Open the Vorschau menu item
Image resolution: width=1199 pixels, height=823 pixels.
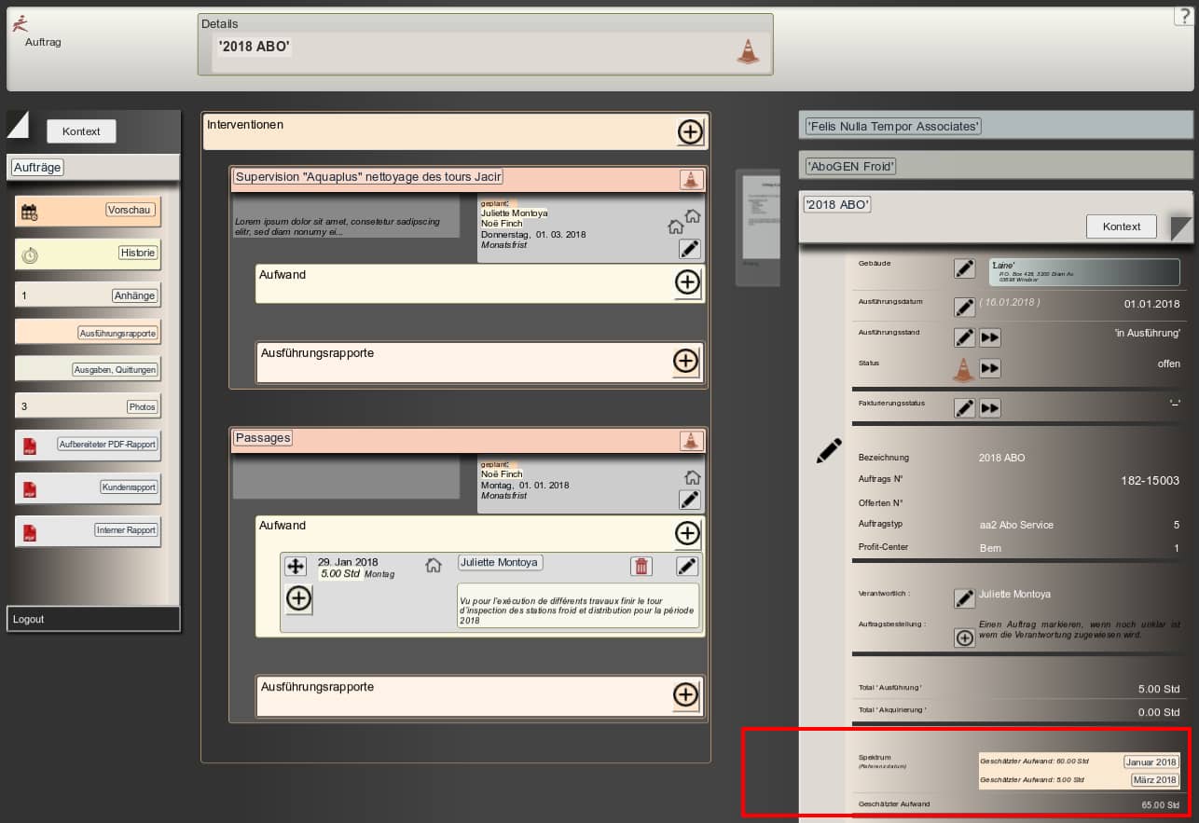tap(129, 211)
